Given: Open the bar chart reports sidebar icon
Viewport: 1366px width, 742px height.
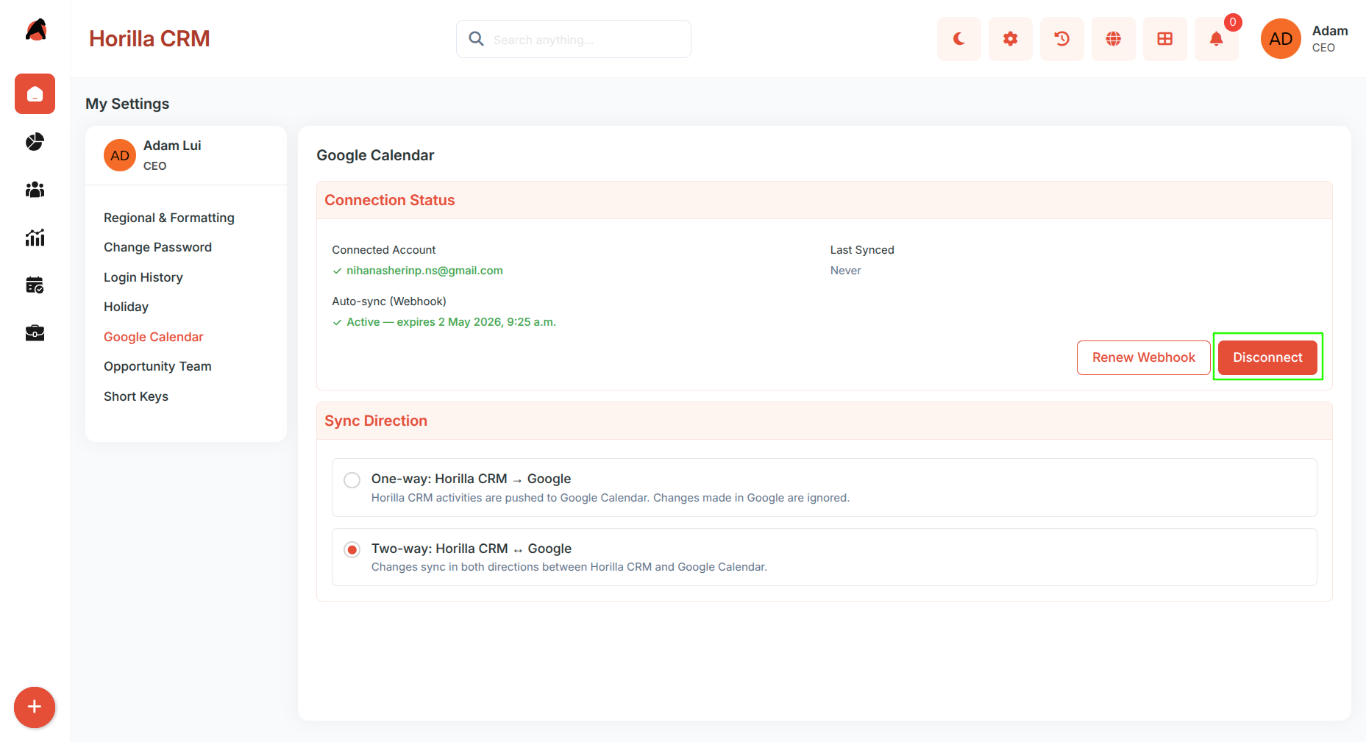Looking at the screenshot, I should point(35,237).
